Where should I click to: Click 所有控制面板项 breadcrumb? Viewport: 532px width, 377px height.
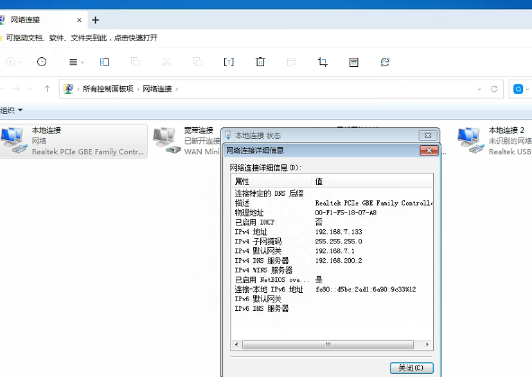click(108, 89)
